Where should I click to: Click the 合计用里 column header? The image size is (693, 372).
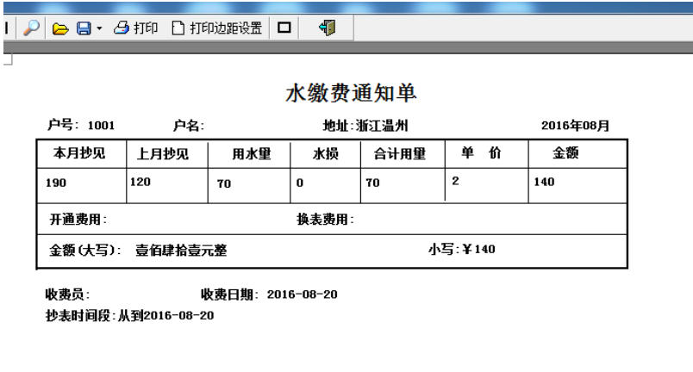(x=400, y=153)
